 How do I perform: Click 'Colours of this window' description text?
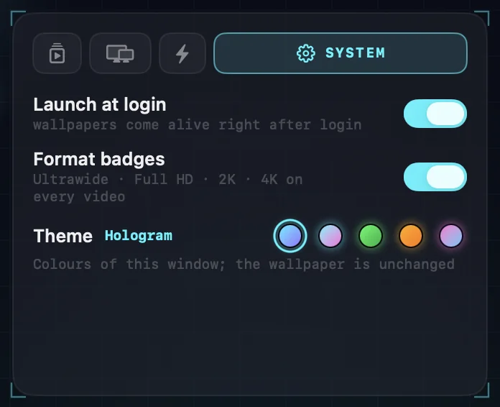[244, 265]
